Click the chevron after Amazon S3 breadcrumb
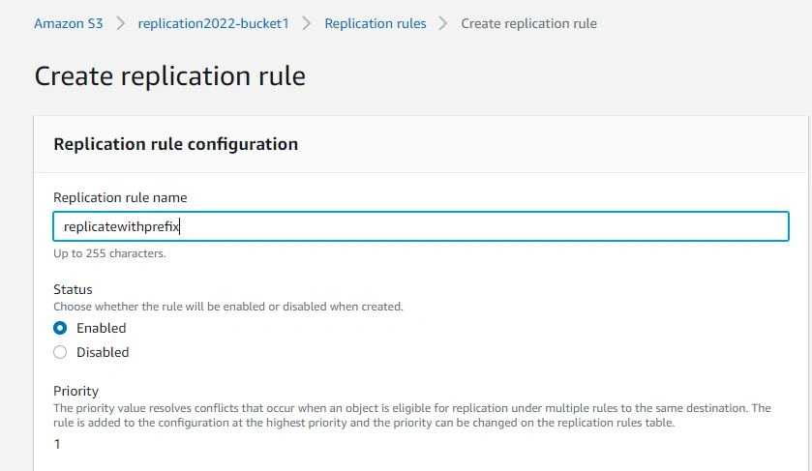The width and height of the screenshot is (812, 471). tap(120, 23)
